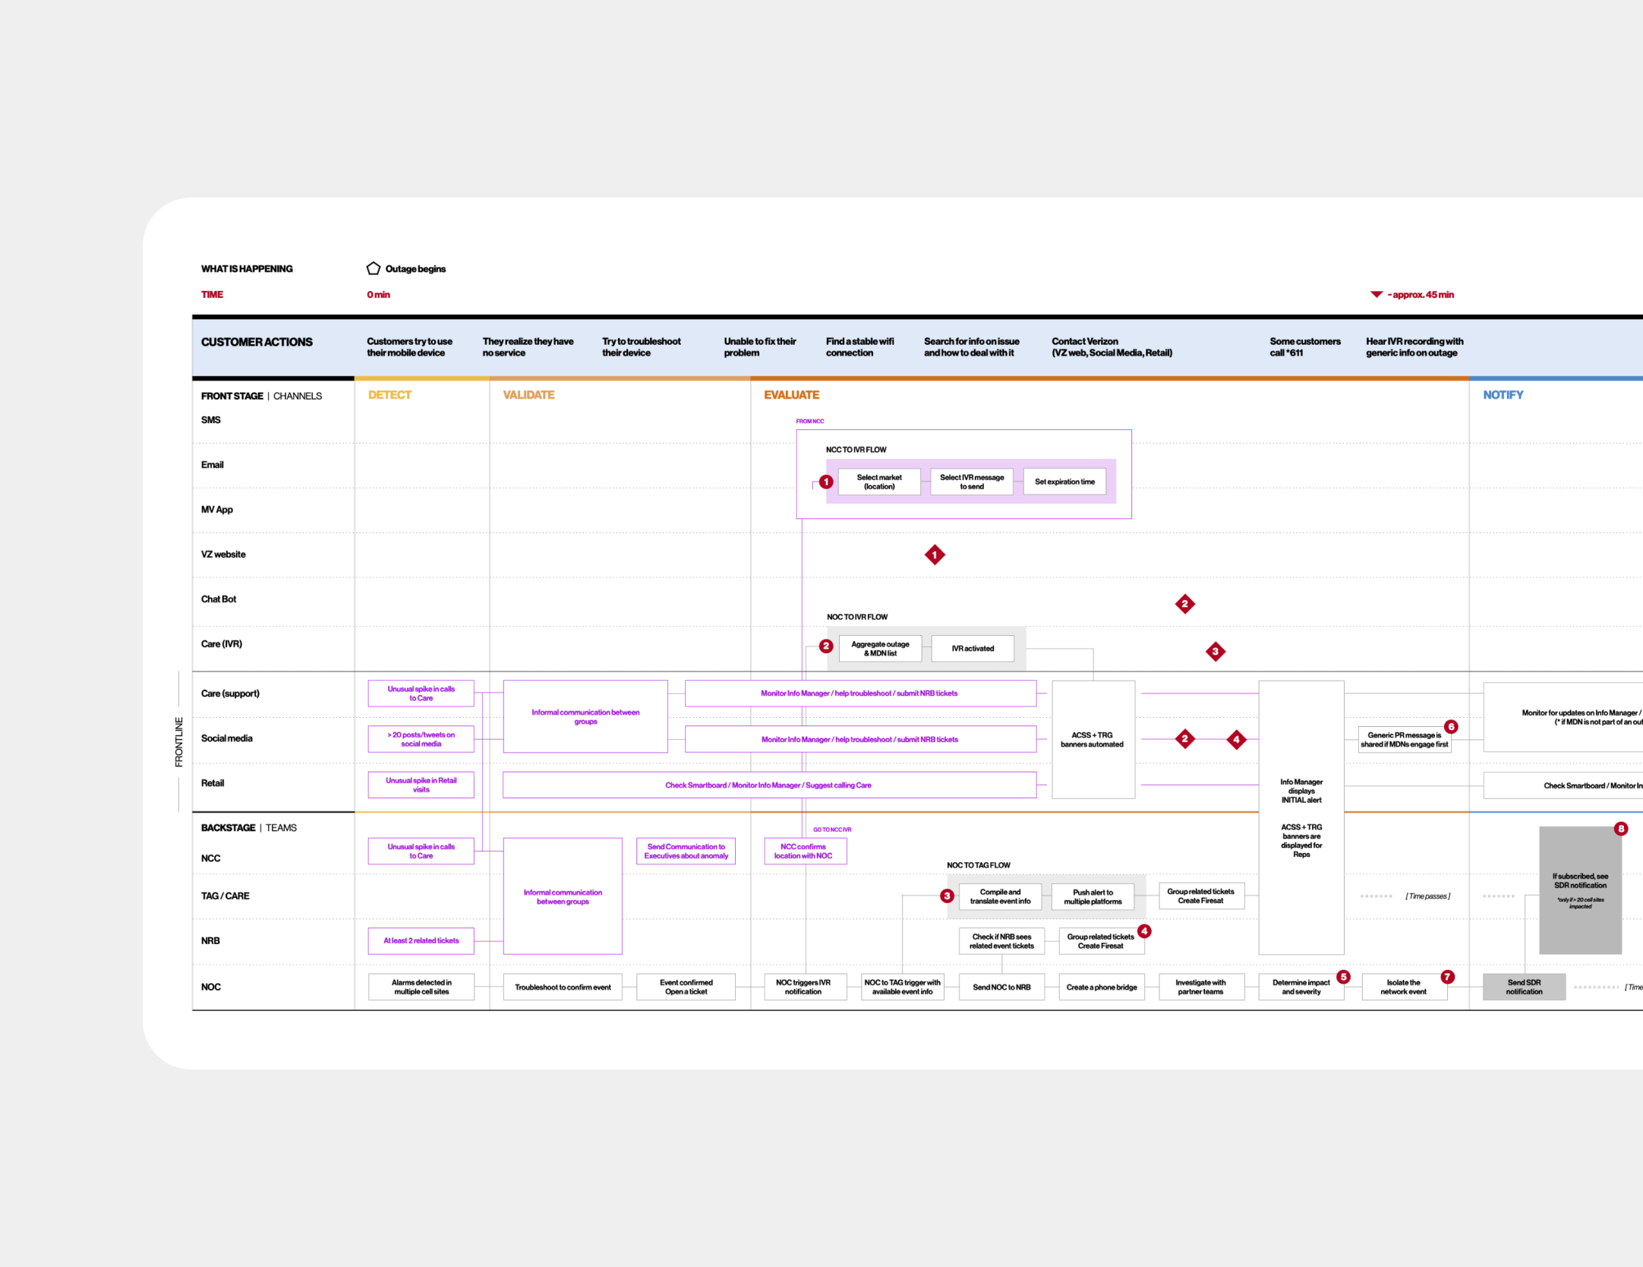Click the 'Investigate with partner teams' box
Screen dimensions: 1643x1267
pyautogui.click(x=1201, y=987)
